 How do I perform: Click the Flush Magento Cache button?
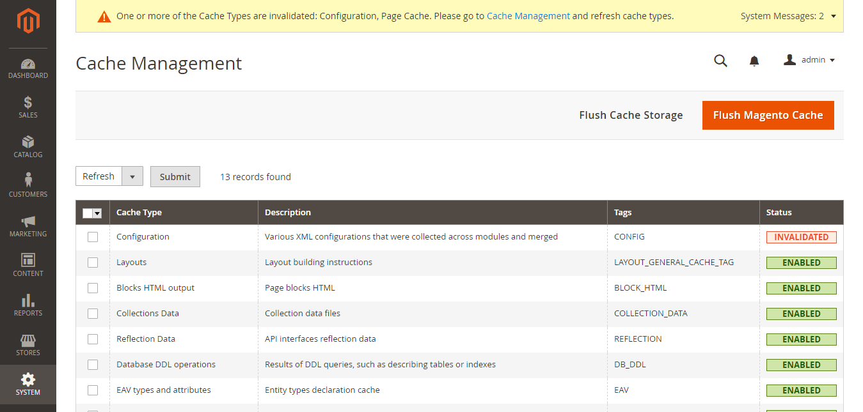point(768,115)
